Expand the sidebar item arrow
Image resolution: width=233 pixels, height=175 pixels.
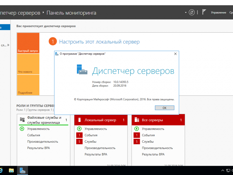pyautogui.click(x=8, y=45)
